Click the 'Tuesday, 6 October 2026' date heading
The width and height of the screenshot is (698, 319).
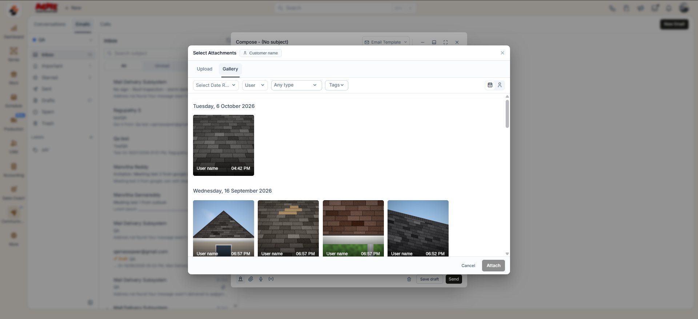(224, 106)
